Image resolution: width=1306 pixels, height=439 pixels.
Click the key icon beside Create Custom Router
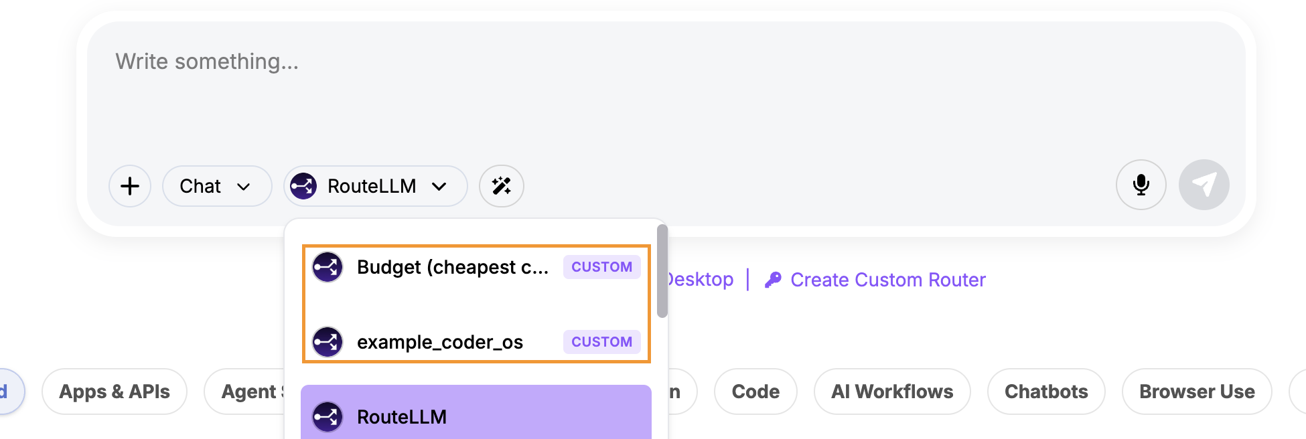pyautogui.click(x=773, y=280)
